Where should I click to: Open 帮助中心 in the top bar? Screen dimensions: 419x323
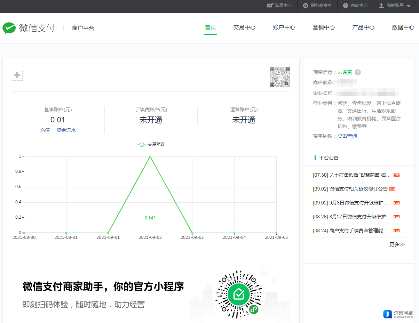(x=359, y=6)
